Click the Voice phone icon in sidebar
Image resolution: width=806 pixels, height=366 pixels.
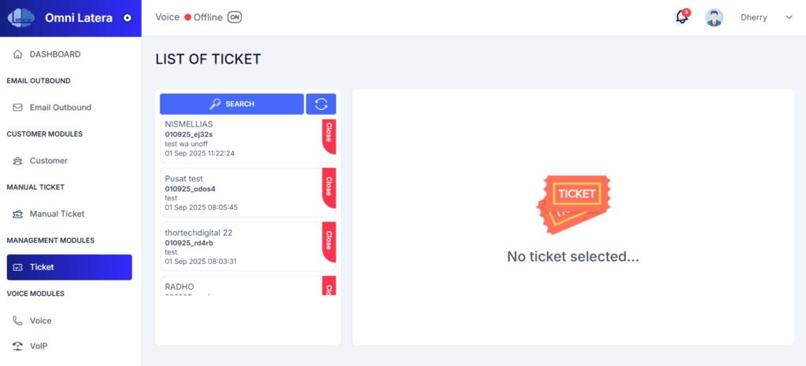pyautogui.click(x=17, y=321)
